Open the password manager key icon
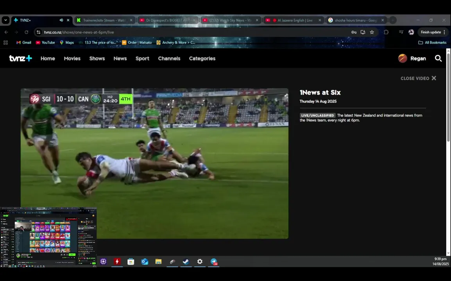This screenshot has width=451, height=281. point(354,32)
